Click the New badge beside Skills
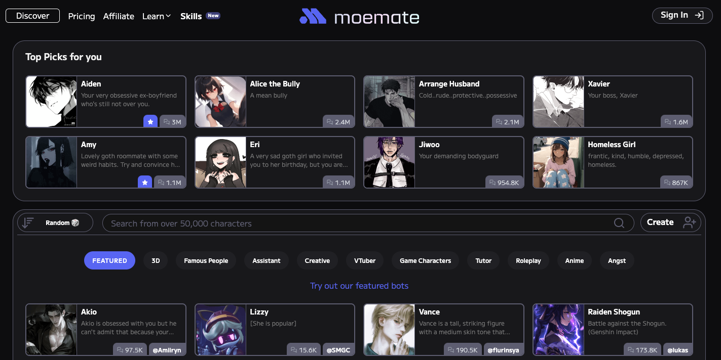721x360 pixels. [213, 15]
